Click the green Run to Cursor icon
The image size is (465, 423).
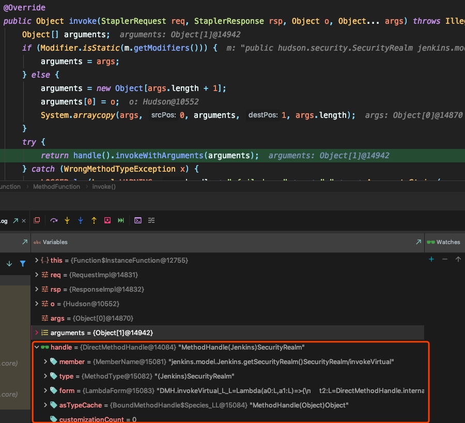pos(121,220)
